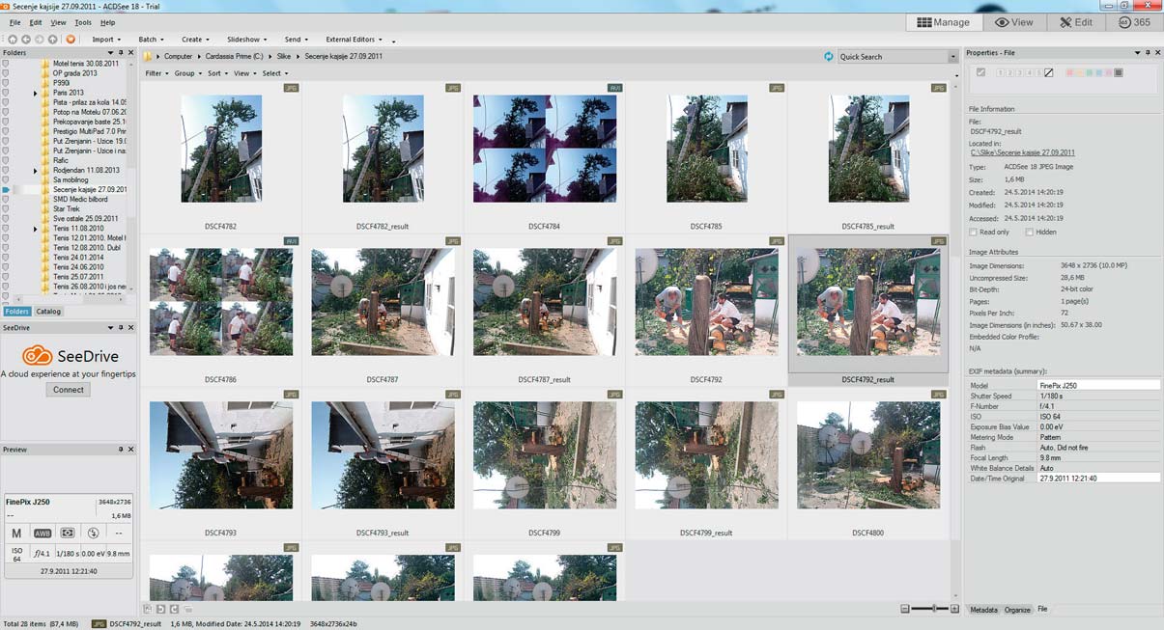The height and width of the screenshot is (630, 1164).
Task: Click zoom out minus icon near thumbnail slider
Action: point(905,609)
